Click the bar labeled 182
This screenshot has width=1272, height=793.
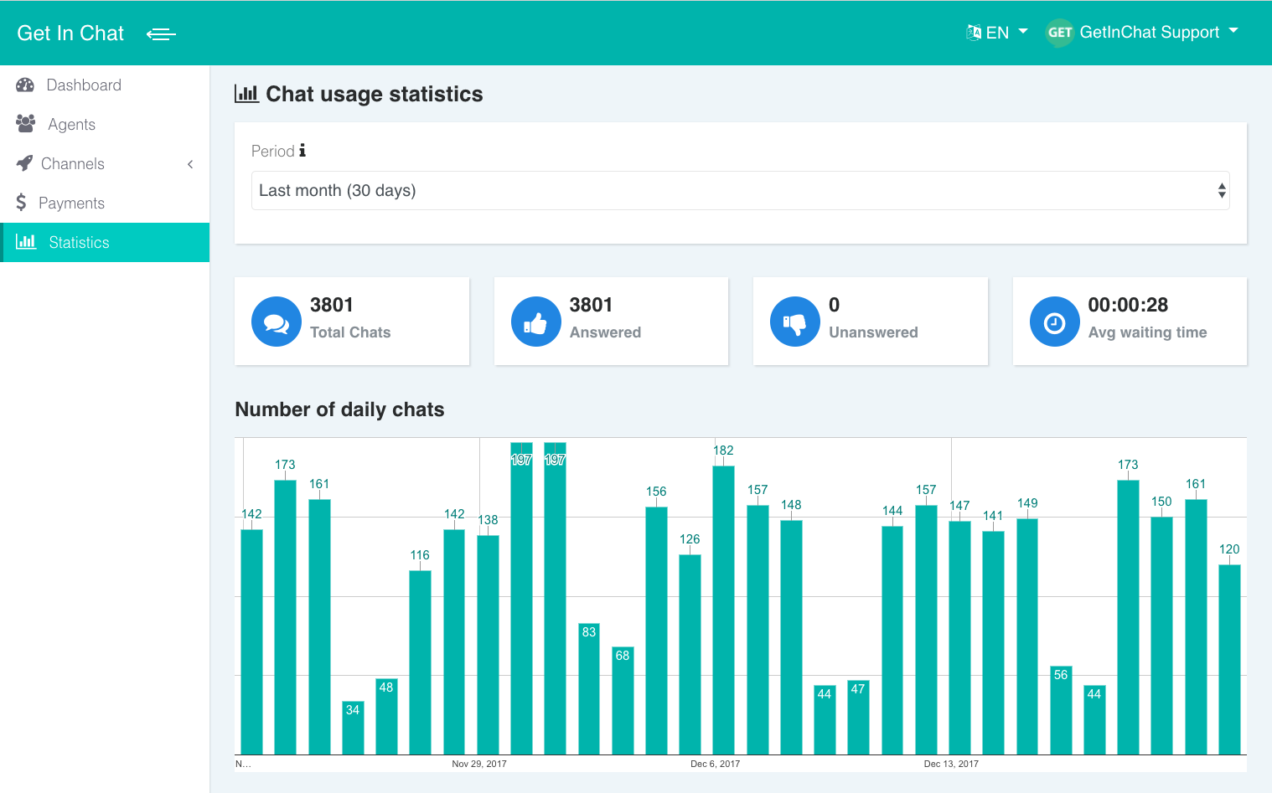click(724, 610)
